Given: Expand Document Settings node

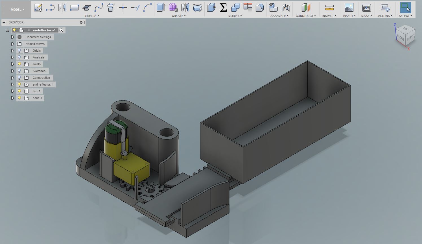Looking at the screenshot, I should pyautogui.click(x=12, y=37).
